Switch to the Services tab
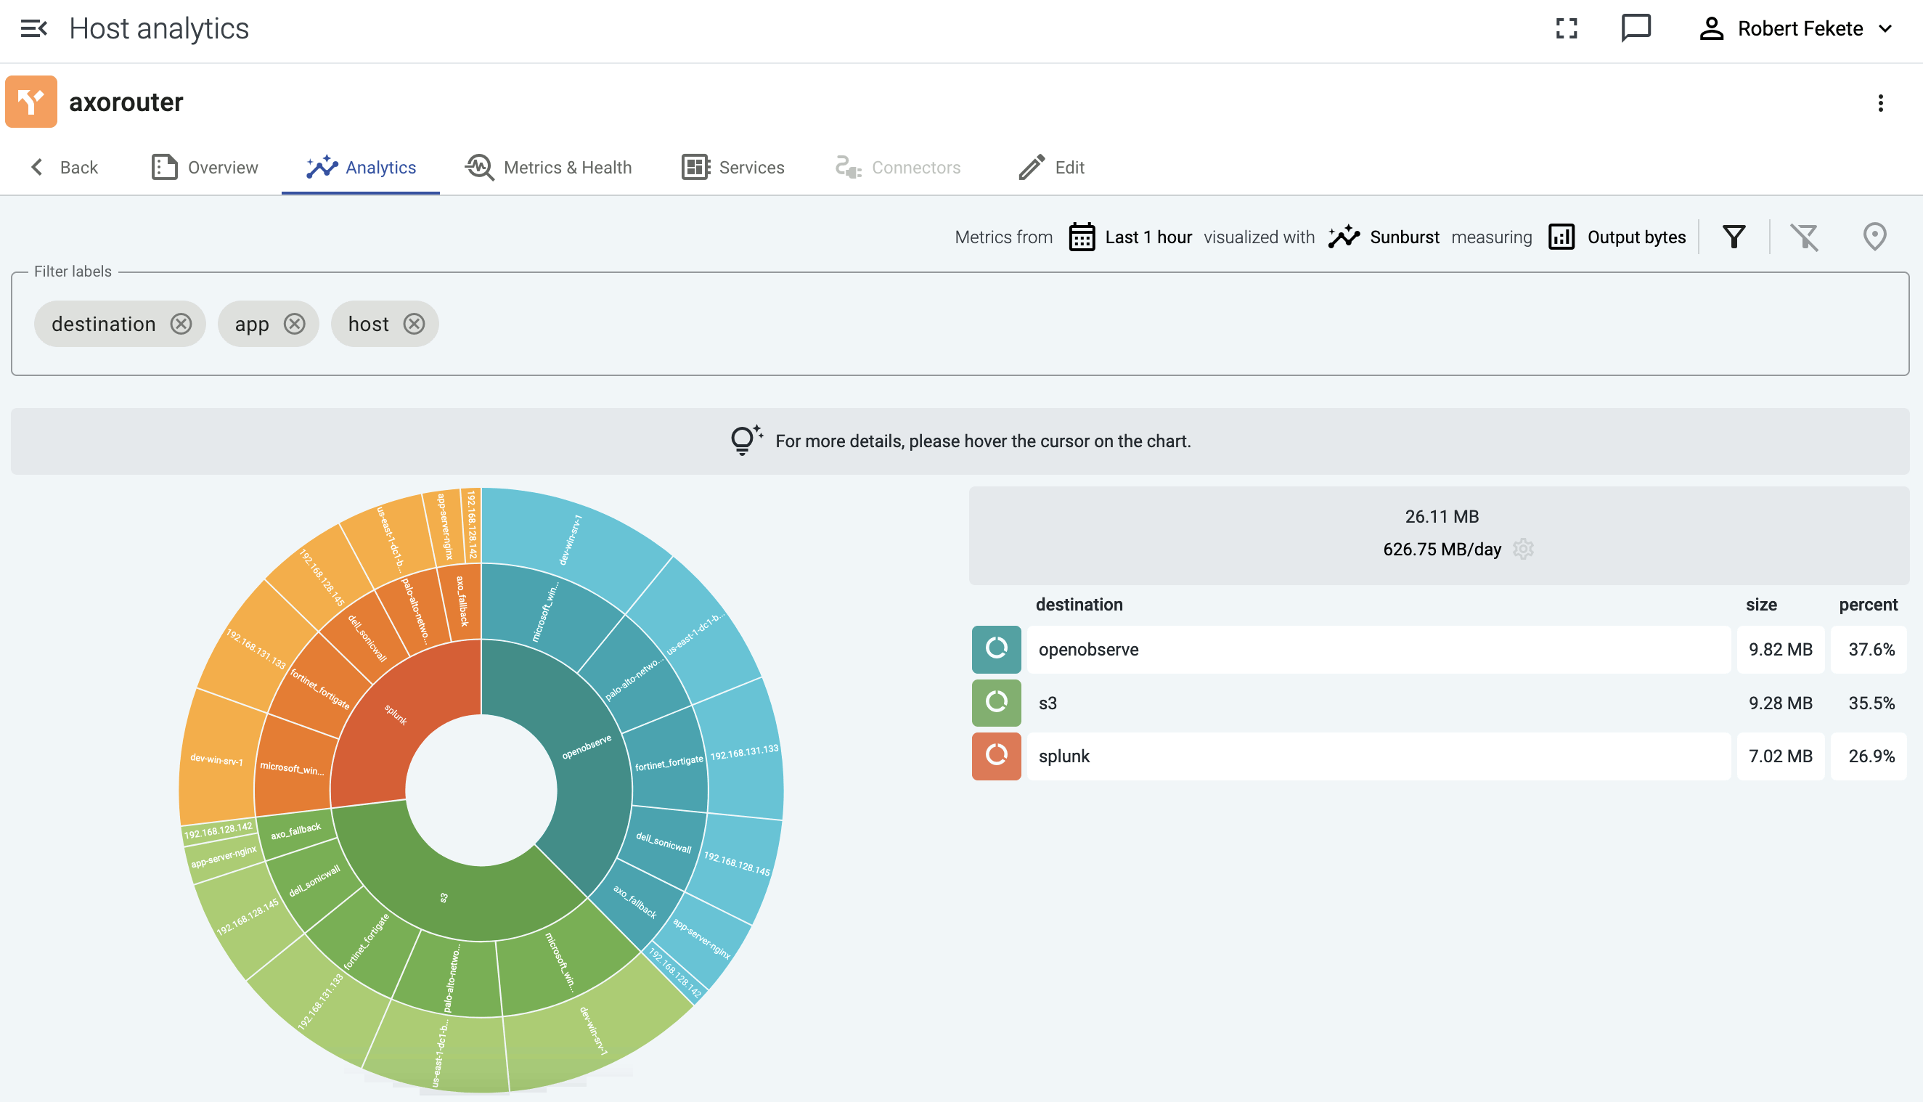Viewport: 1923px width, 1102px height. click(732, 167)
